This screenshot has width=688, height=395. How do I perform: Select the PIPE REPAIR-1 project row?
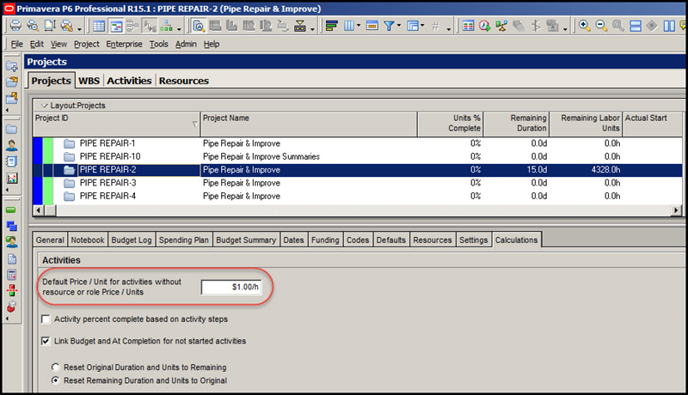click(358, 143)
